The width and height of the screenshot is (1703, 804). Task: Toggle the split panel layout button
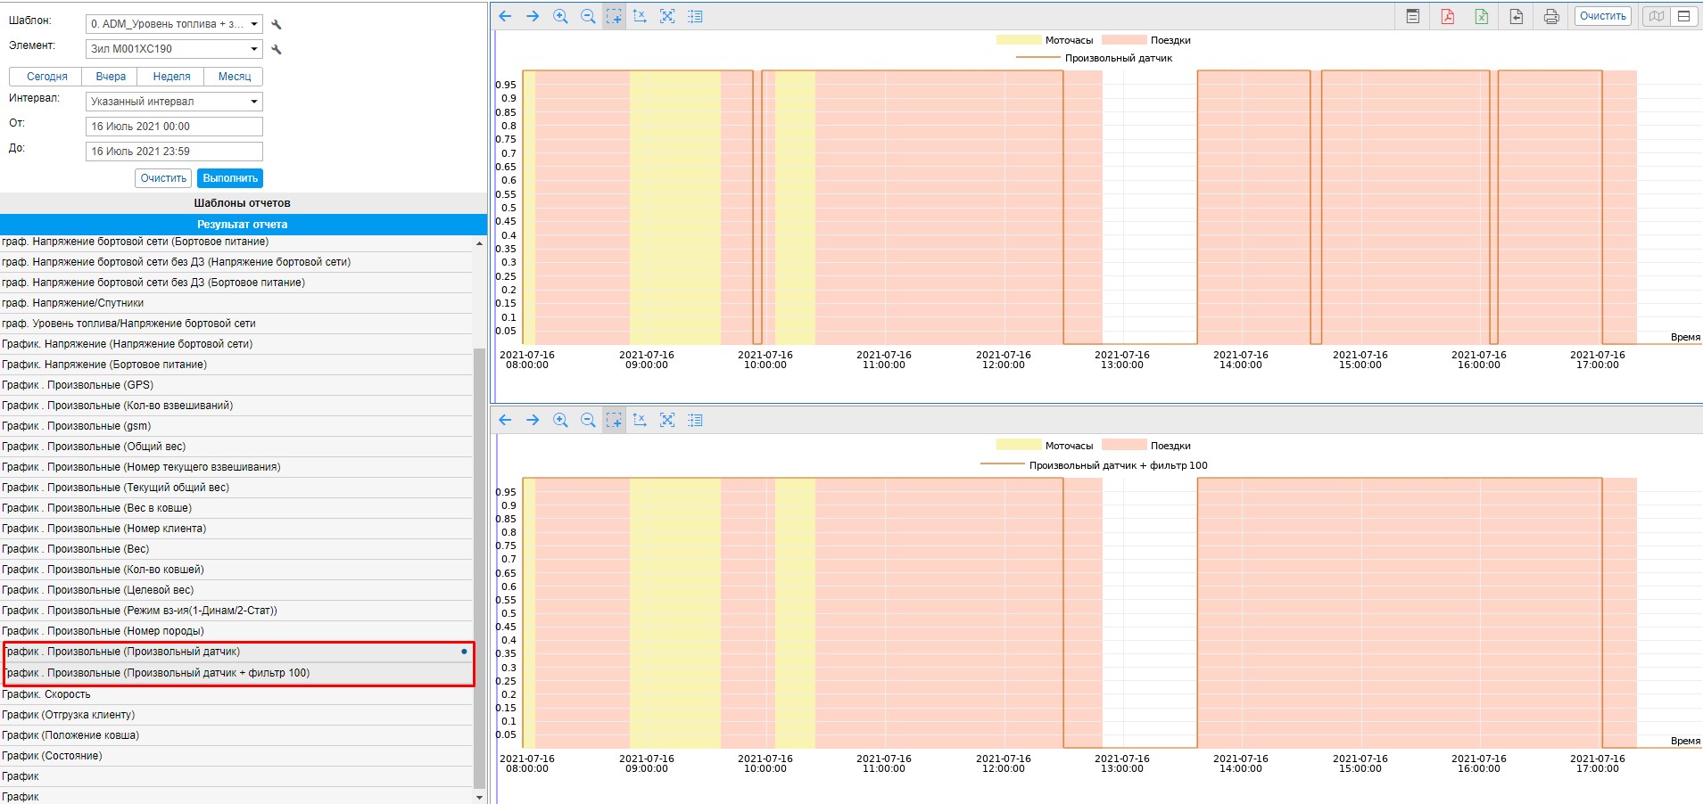[1683, 16]
